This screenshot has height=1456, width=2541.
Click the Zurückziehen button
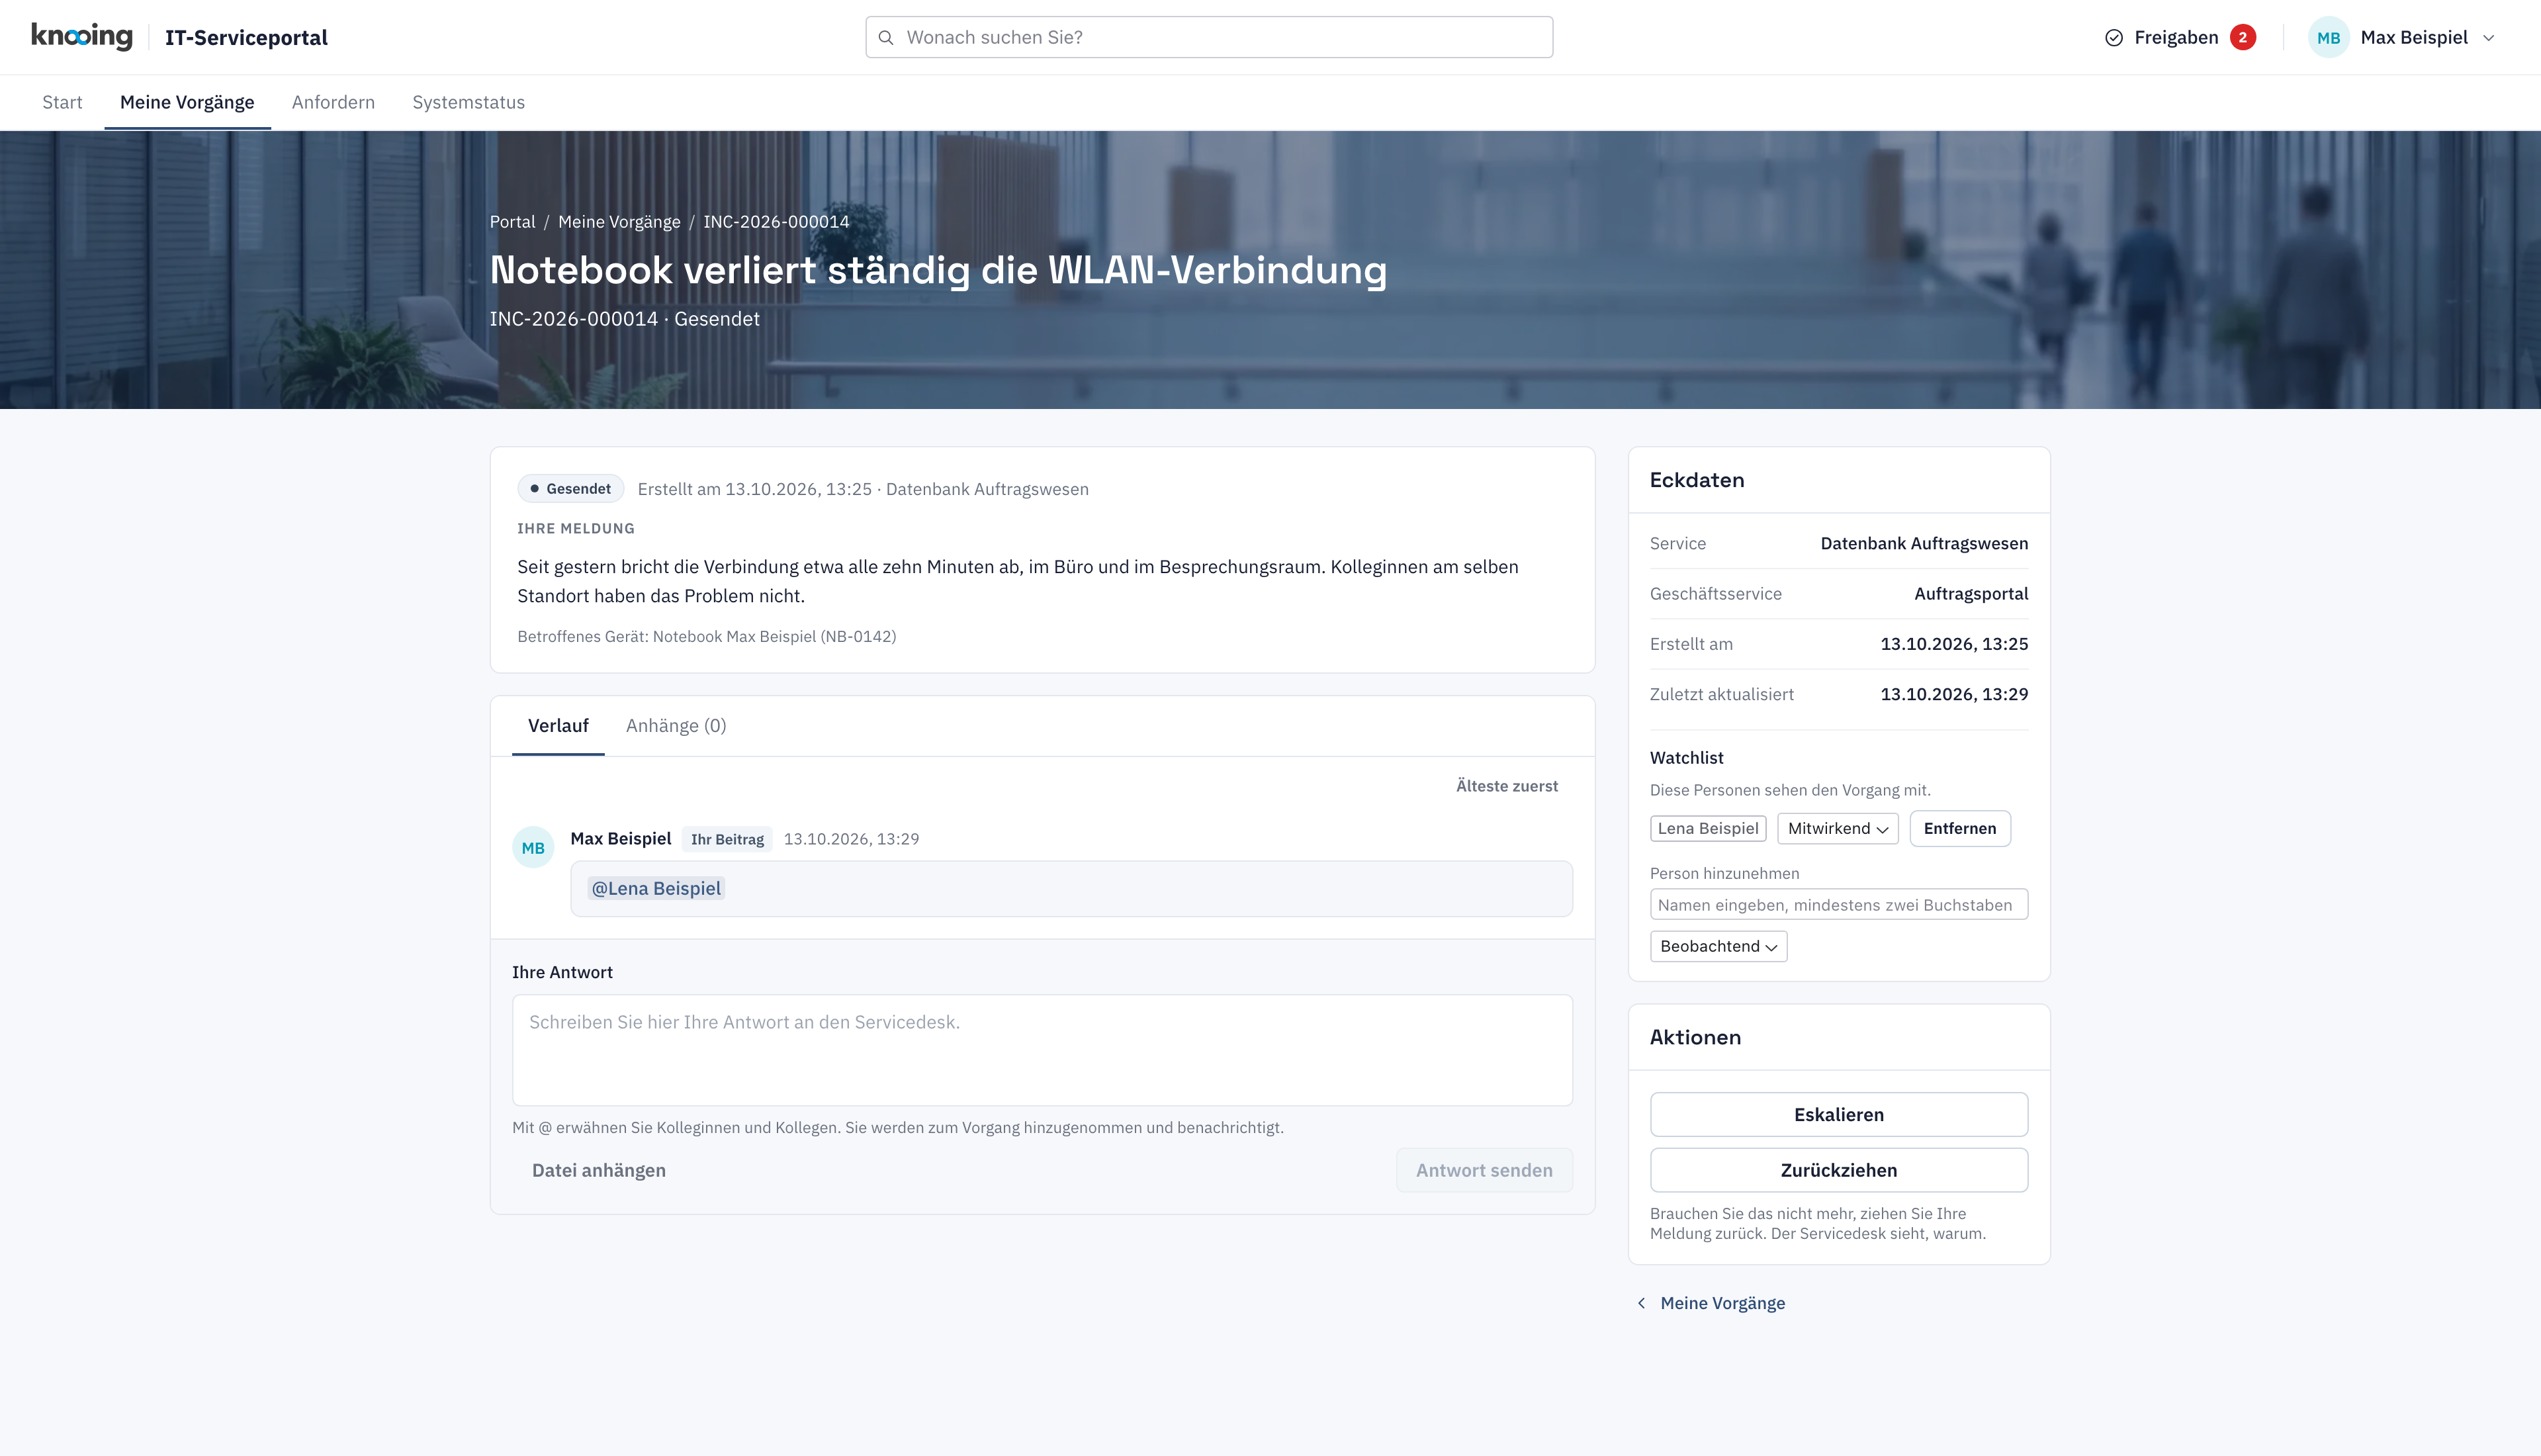[1838, 1170]
